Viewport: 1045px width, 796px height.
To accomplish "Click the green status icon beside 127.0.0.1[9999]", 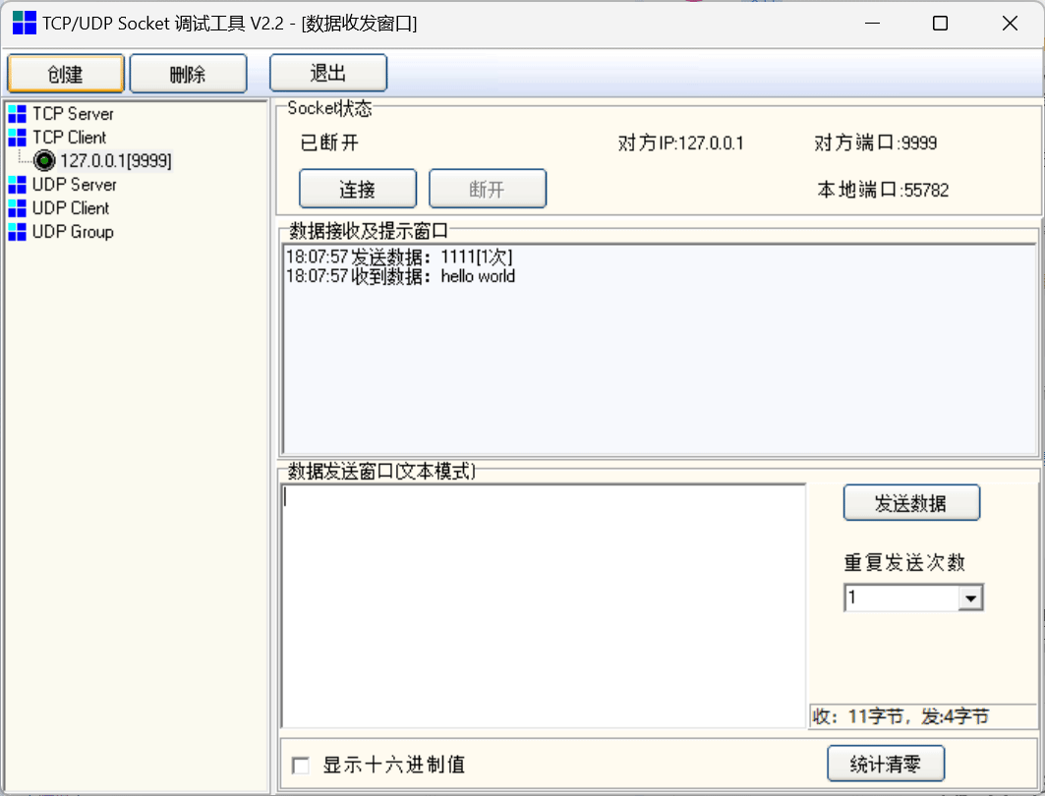I will point(43,160).
